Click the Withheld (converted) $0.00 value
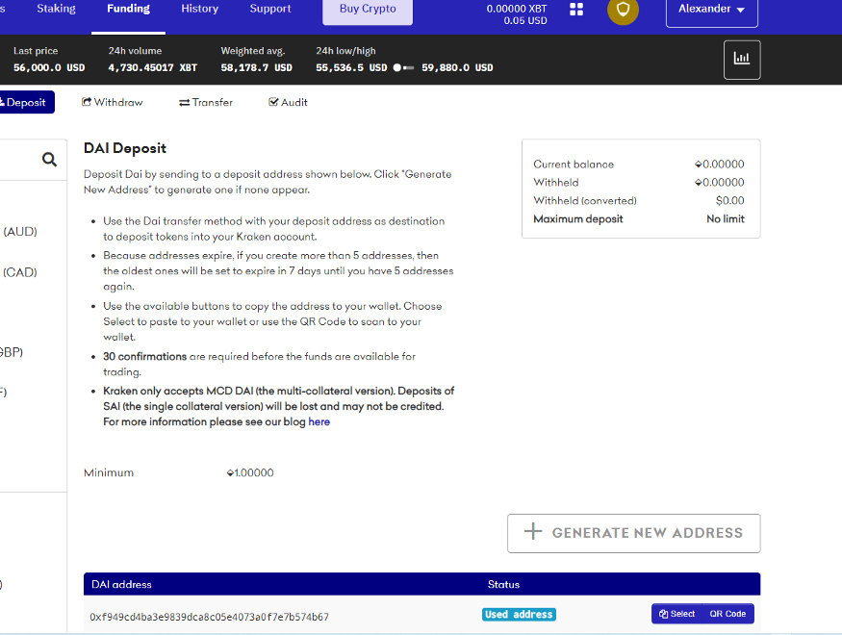842x635 pixels. (729, 201)
